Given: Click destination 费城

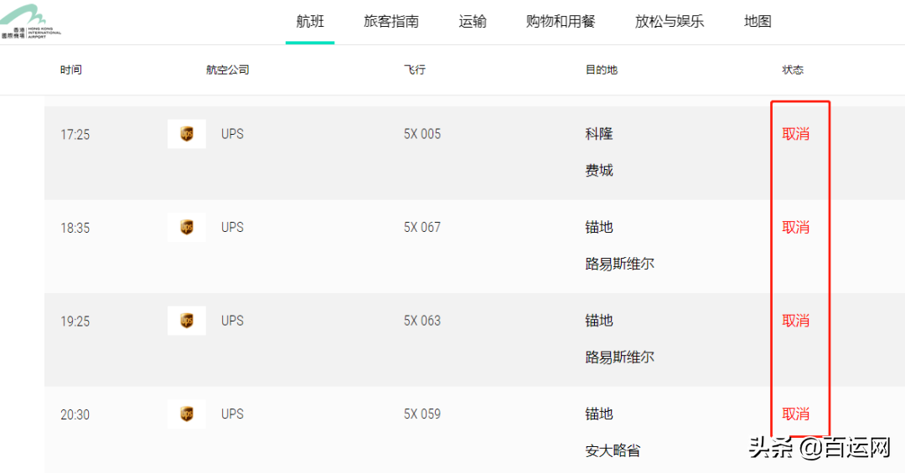Looking at the screenshot, I should pos(599,171).
